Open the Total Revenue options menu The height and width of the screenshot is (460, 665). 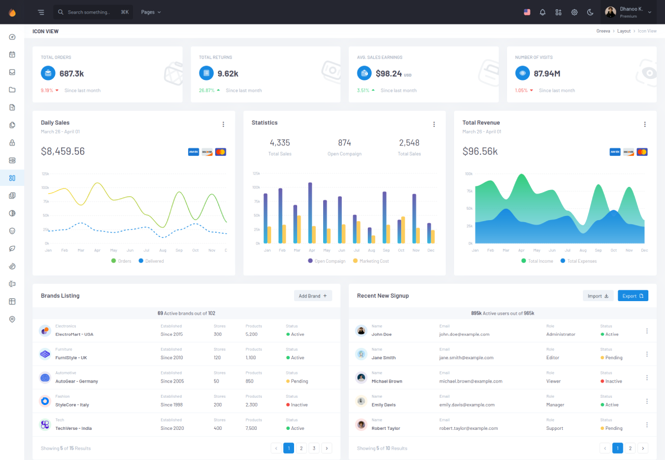click(x=645, y=124)
